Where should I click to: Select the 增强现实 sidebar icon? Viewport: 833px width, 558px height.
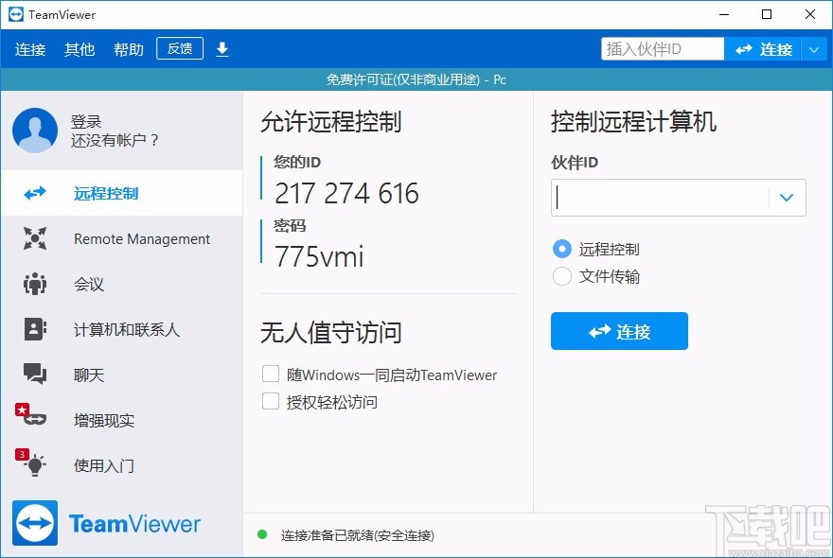[35, 420]
